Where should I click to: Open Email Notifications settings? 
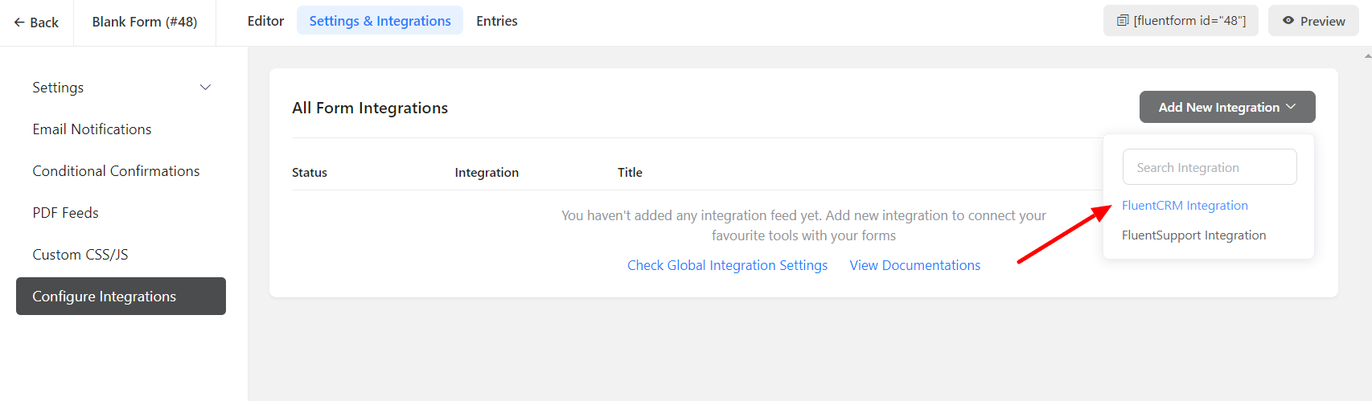92,129
